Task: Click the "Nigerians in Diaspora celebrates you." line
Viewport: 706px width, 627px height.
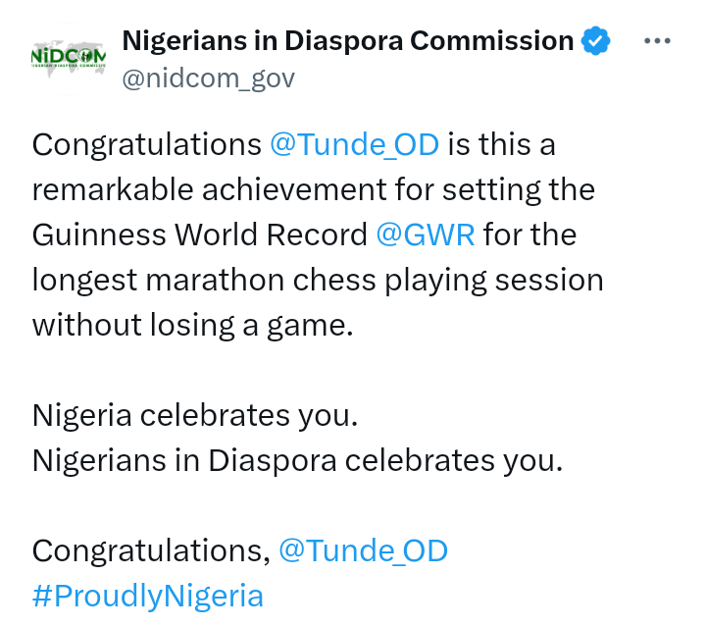Action: 298,460
